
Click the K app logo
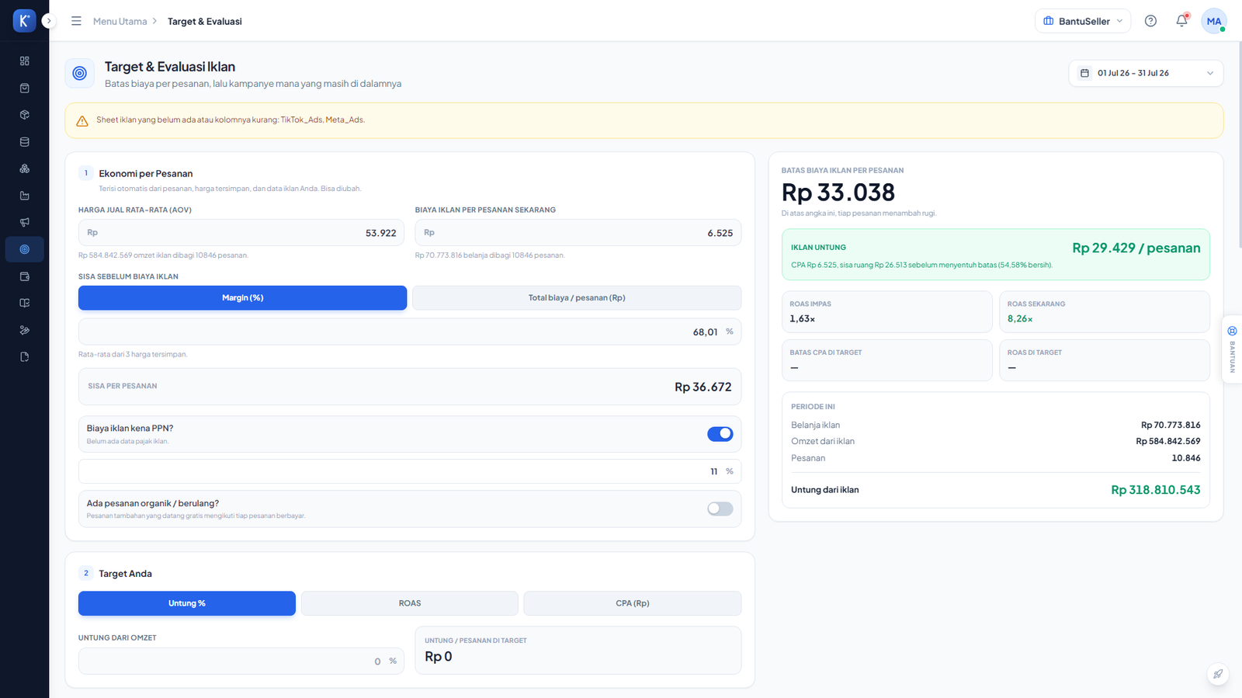click(x=24, y=21)
